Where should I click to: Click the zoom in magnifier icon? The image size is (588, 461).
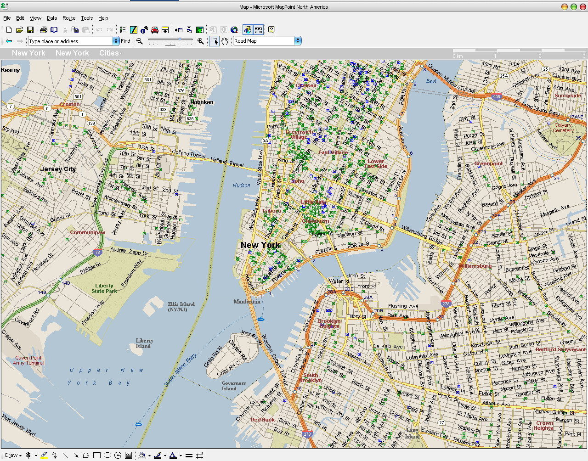click(201, 41)
